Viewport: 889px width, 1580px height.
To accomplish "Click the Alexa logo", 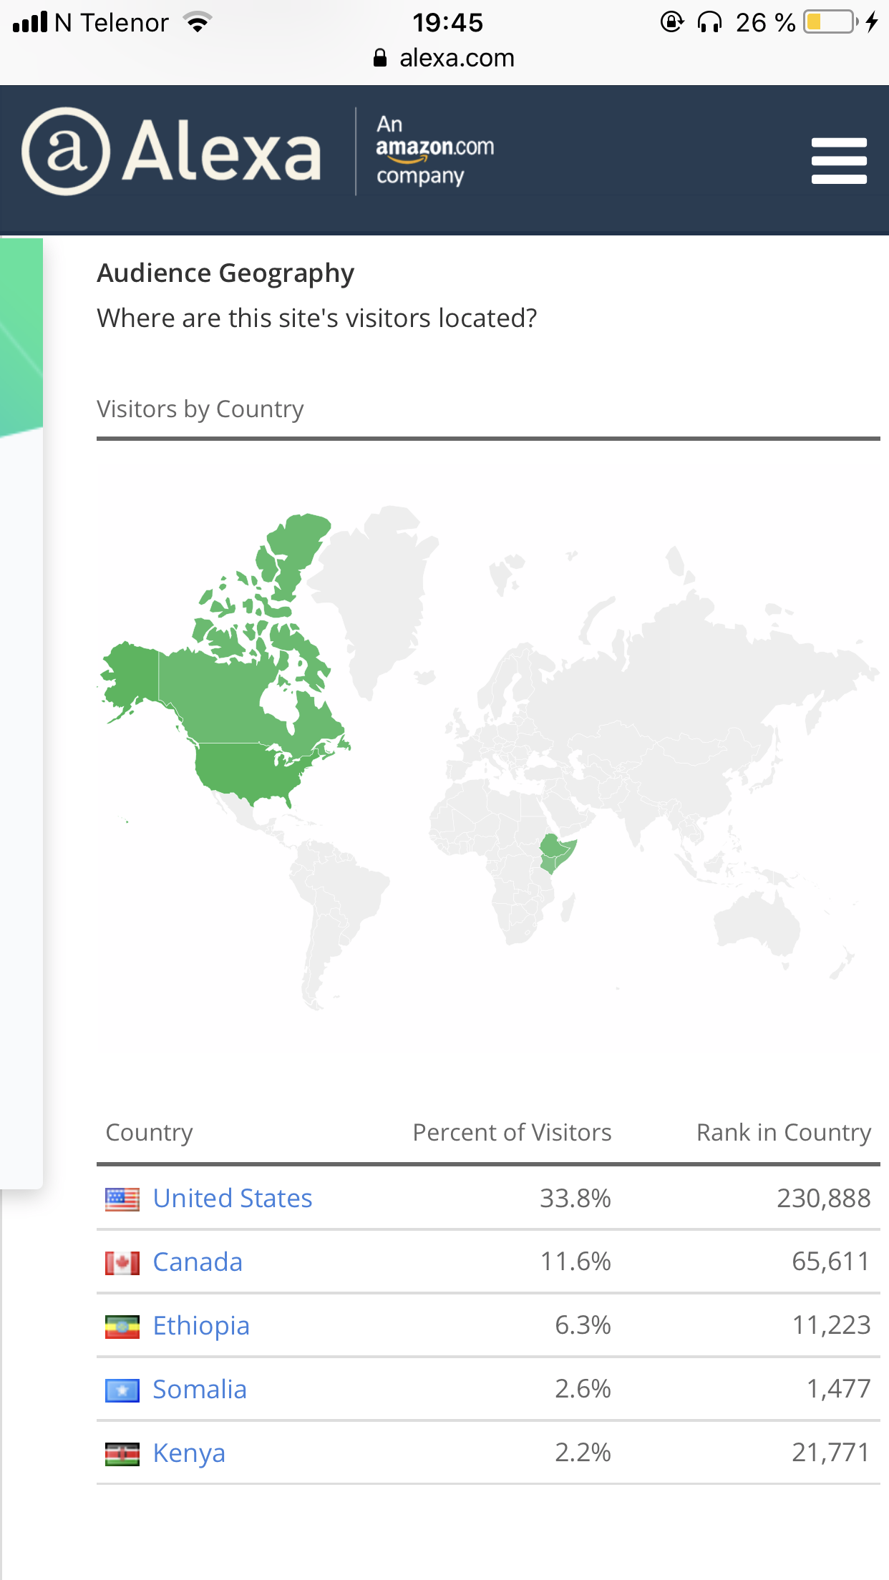I will pyautogui.click(x=172, y=152).
